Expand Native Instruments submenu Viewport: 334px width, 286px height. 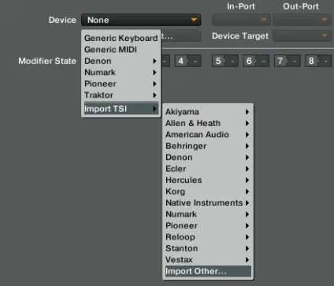[x=208, y=202]
